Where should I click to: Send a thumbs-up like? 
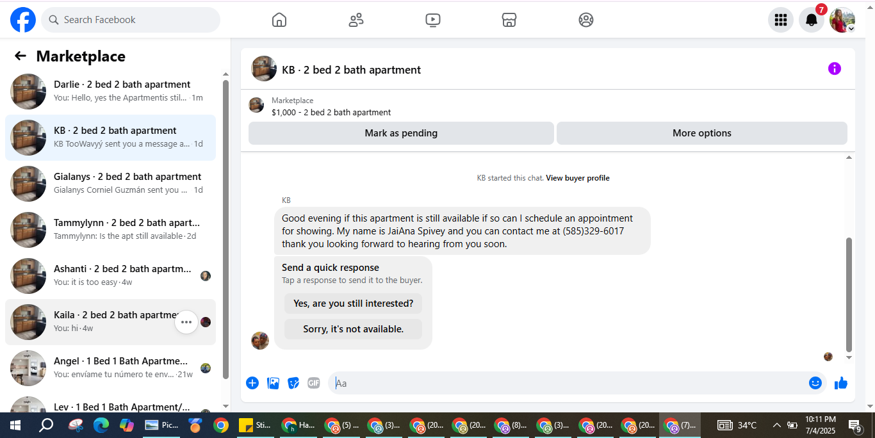(x=841, y=383)
